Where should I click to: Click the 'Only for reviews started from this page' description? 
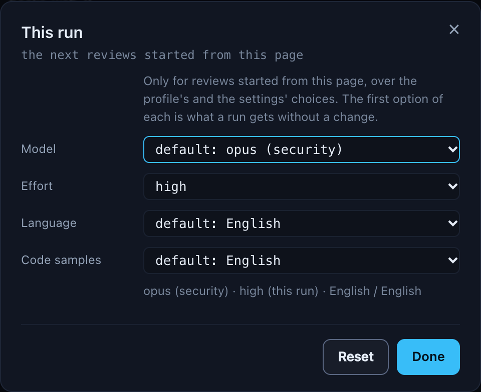[293, 99]
